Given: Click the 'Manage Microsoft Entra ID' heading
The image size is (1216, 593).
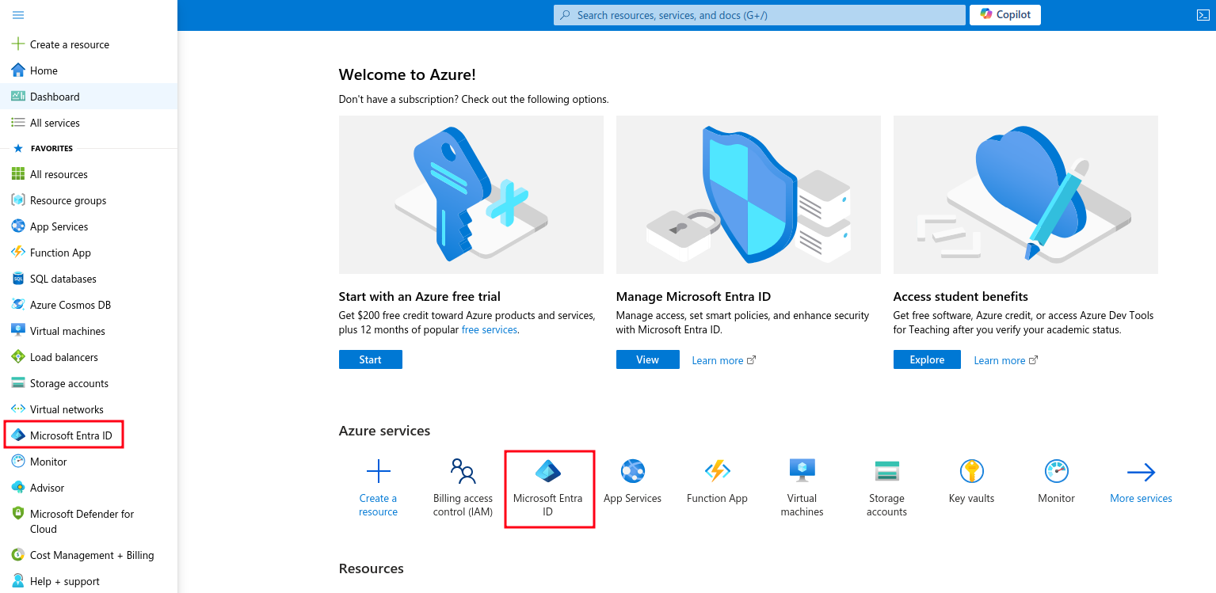Looking at the screenshot, I should coord(694,296).
